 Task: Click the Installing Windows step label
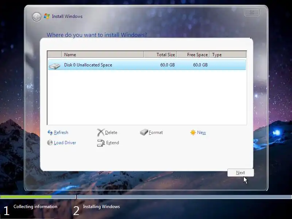[x=101, y=207]
